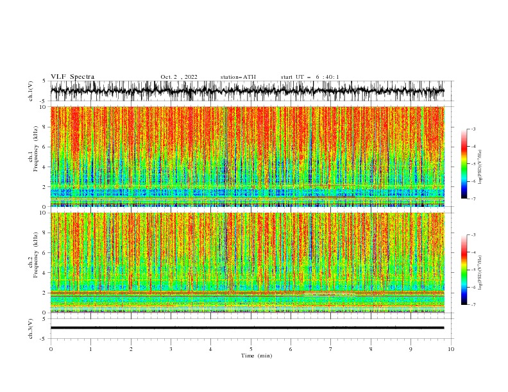Viewport: 508px width, 392px height.
Task: Click the "ch.3(V)" axis label
Action: point(31,329)
